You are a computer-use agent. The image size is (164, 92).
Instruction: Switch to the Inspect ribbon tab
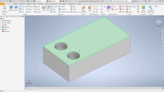29,4
